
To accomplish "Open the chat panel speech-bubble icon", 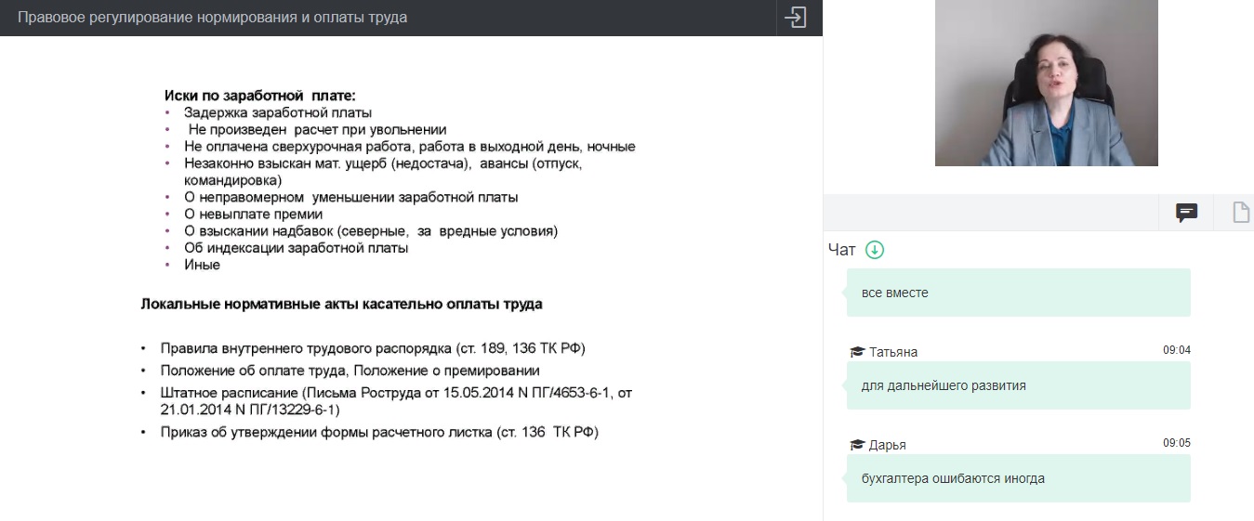I will point(1186,213).
